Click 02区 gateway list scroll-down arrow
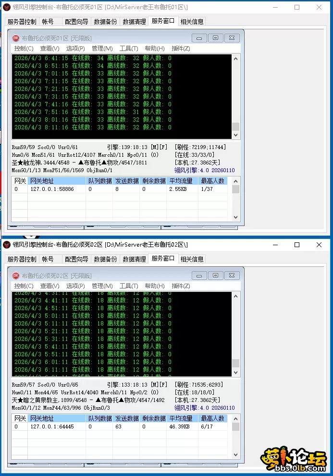This screenshot has width=333, height=476. (x=235, y=455)
